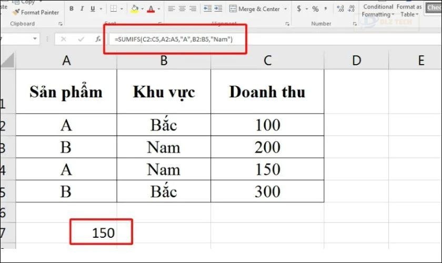Open the Font Color dropdown arrow
The height and width of the screenshot is (263, 442).
click(x=159, y=9)
